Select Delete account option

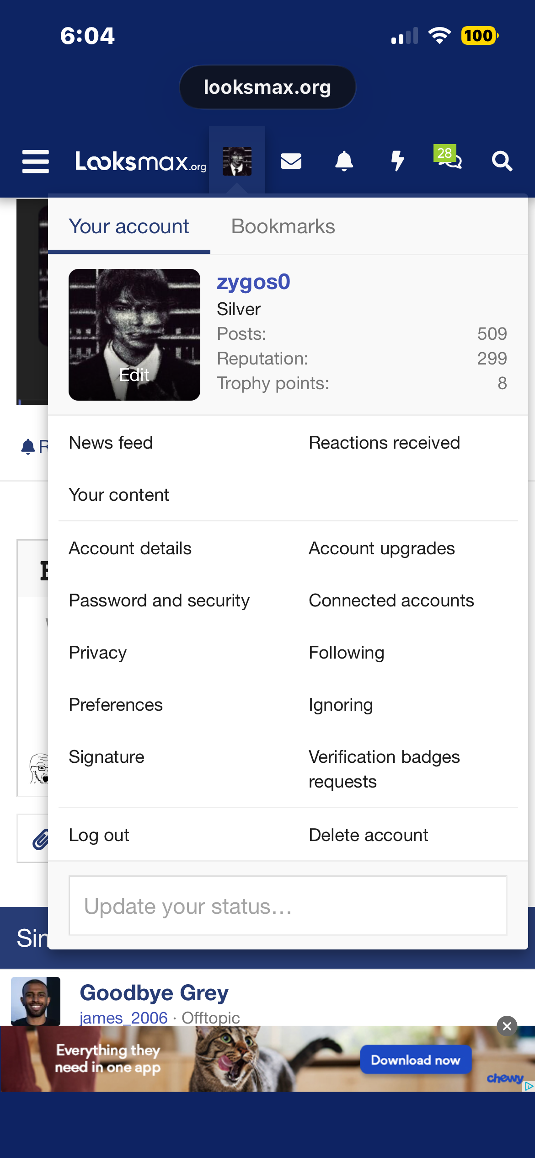click(369, 836)
